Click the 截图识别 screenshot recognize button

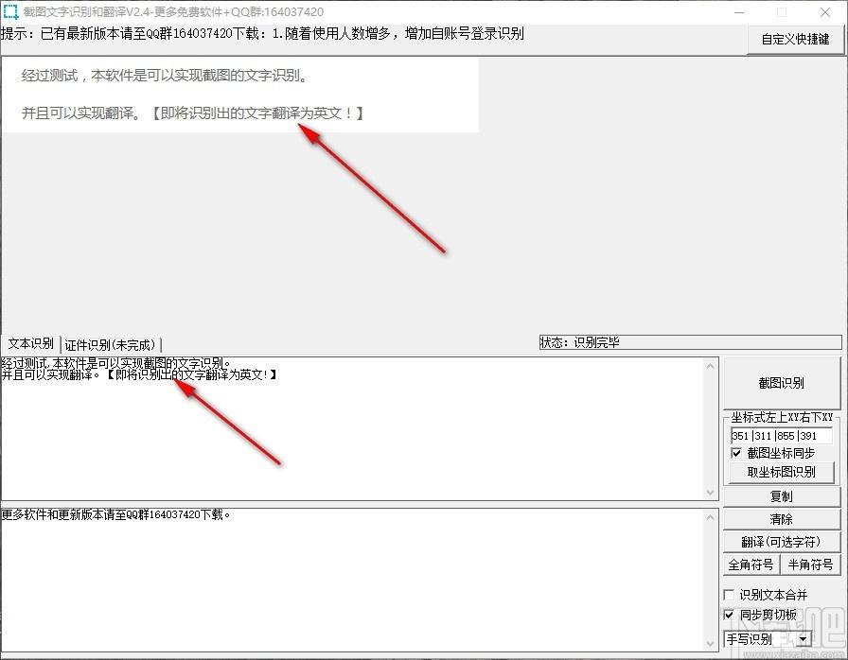(782, 383)
